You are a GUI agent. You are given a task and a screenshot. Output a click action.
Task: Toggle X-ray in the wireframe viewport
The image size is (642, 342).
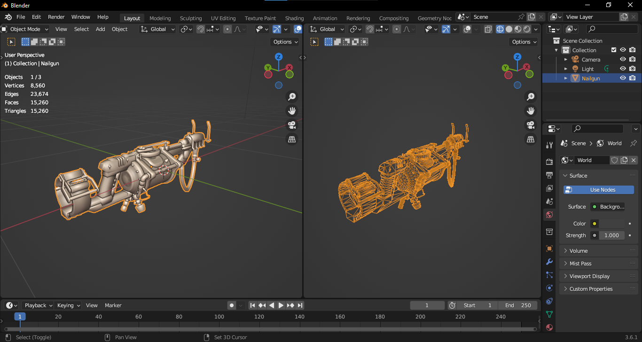(488, 29)
